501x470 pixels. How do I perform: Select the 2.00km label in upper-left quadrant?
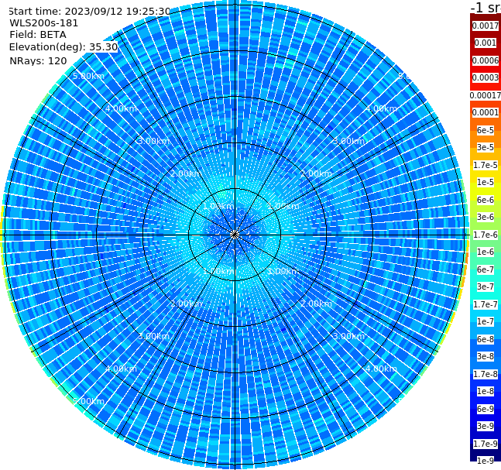tap(187, 173)
